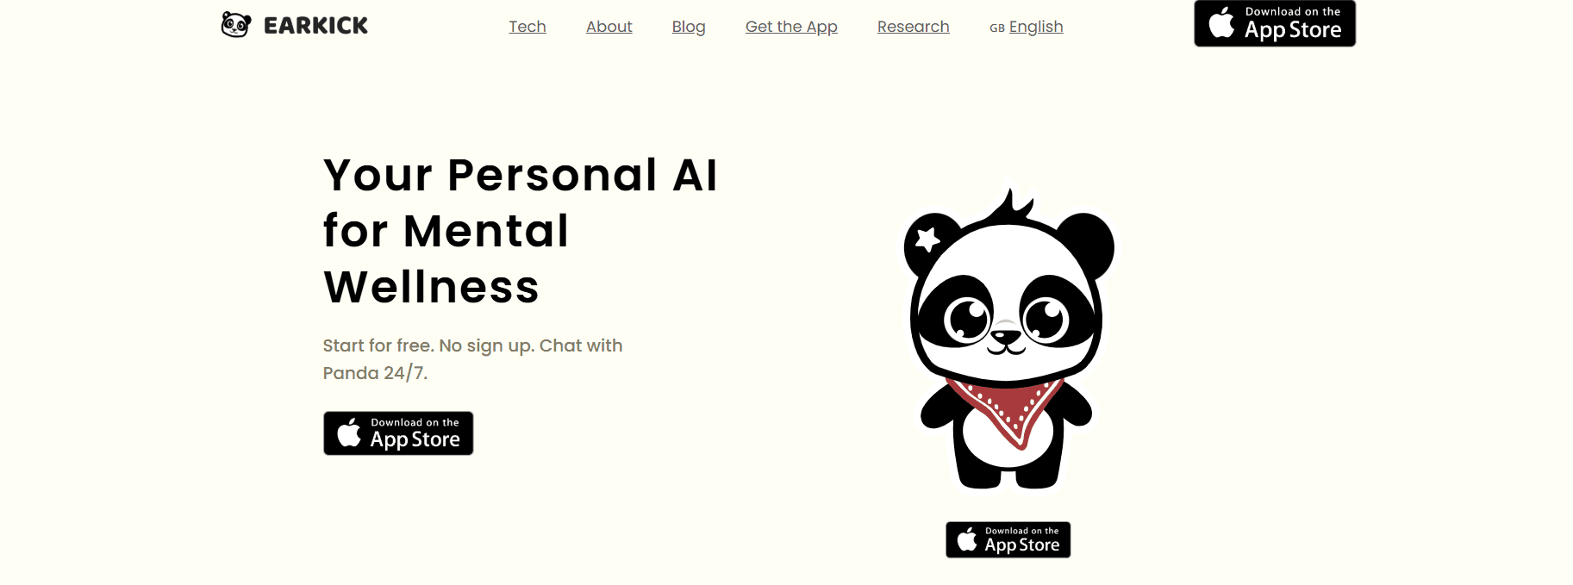Click the Earkick panda logo icon
The image size is (1573, 585).
coord(235,25)
